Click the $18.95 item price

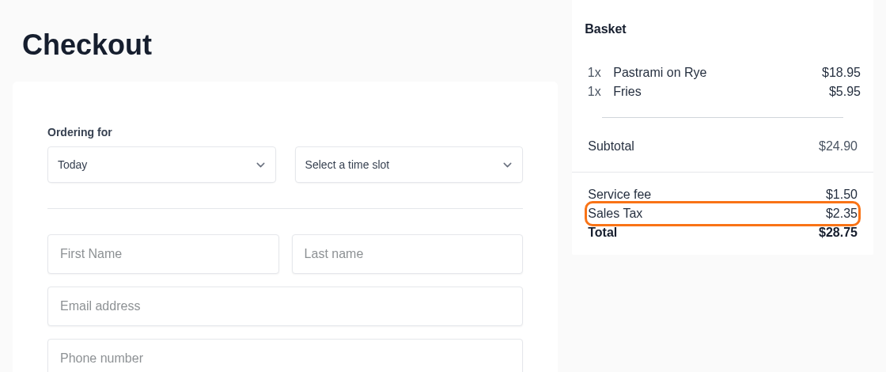coord(841,72)
